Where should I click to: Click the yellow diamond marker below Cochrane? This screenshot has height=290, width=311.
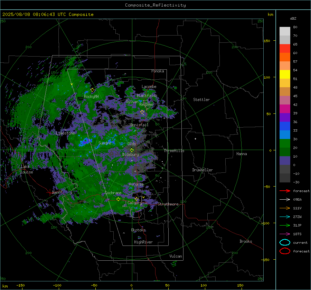118,199
